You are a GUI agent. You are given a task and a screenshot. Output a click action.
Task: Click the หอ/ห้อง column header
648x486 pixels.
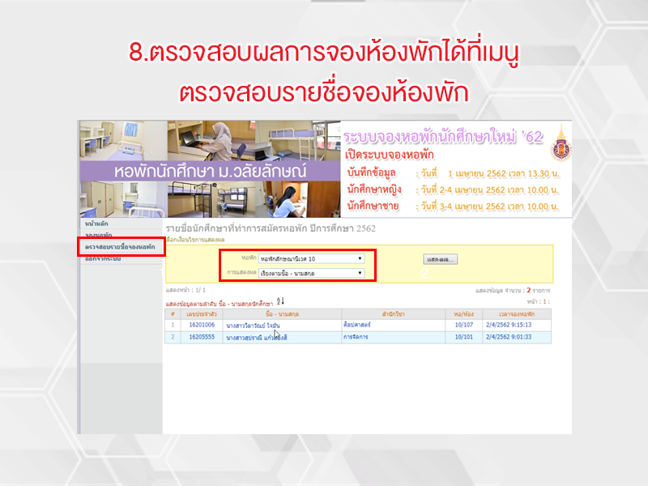point(463,313)
